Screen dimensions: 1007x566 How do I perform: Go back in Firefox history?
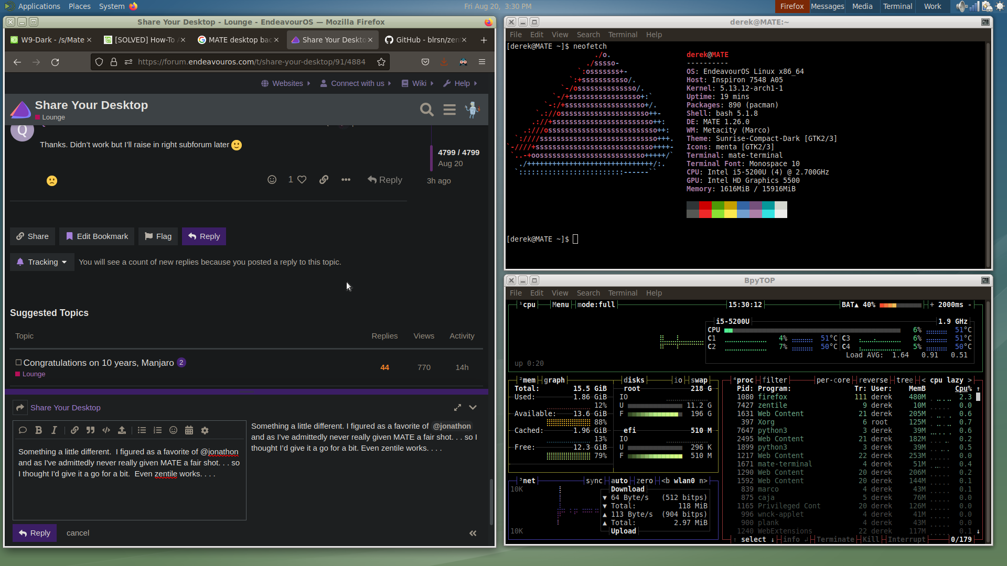coord(17,62)
